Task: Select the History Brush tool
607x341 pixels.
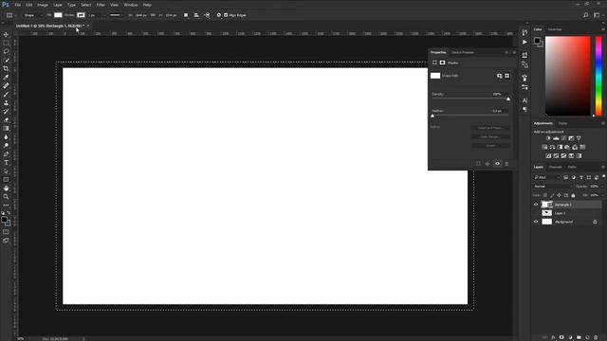Action: point(6,112)
